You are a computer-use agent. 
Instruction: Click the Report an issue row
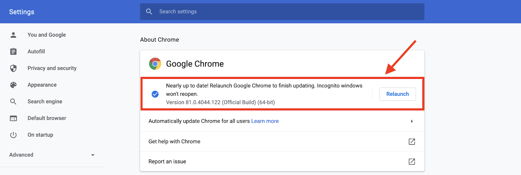click(167, 162)
